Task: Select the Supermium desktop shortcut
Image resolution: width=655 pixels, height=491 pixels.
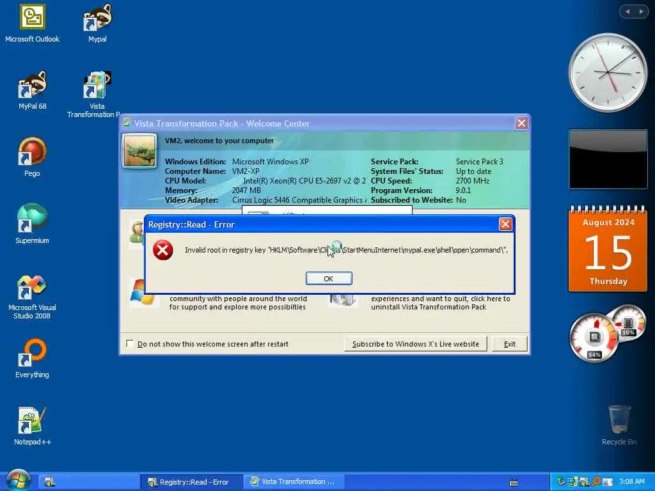Action: [32, 224]
